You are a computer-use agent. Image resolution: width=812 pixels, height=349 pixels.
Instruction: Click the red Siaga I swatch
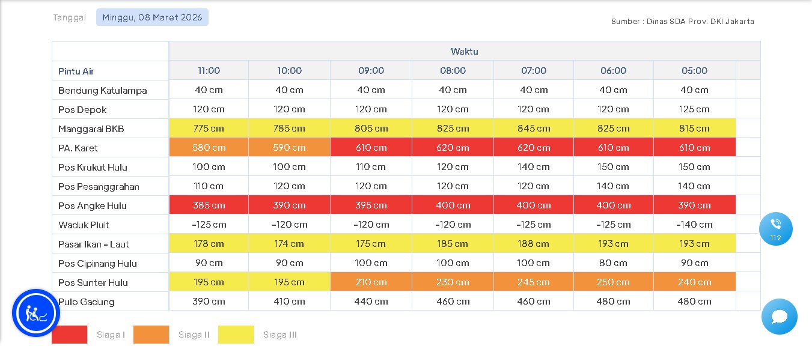70,335
